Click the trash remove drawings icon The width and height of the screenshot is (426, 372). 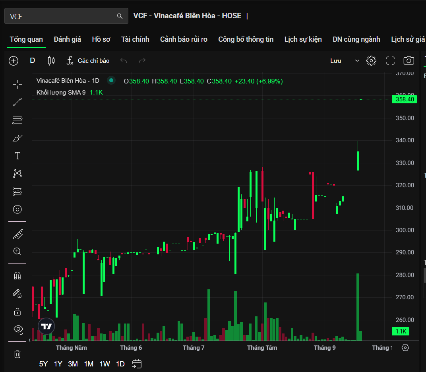[x=17, y=355]
